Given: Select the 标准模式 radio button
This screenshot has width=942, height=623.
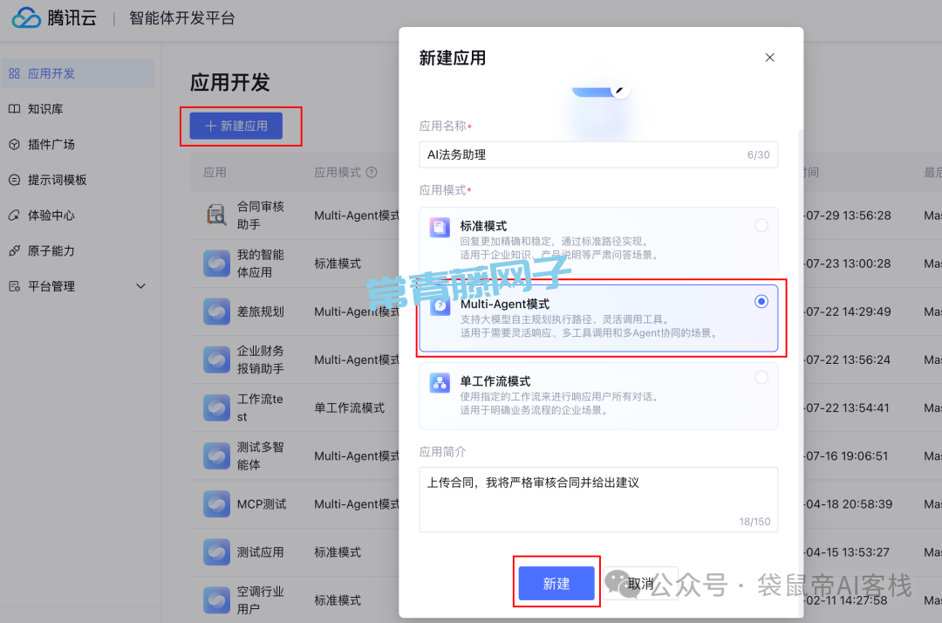Looking at the screenshot, I should point(761,225).
